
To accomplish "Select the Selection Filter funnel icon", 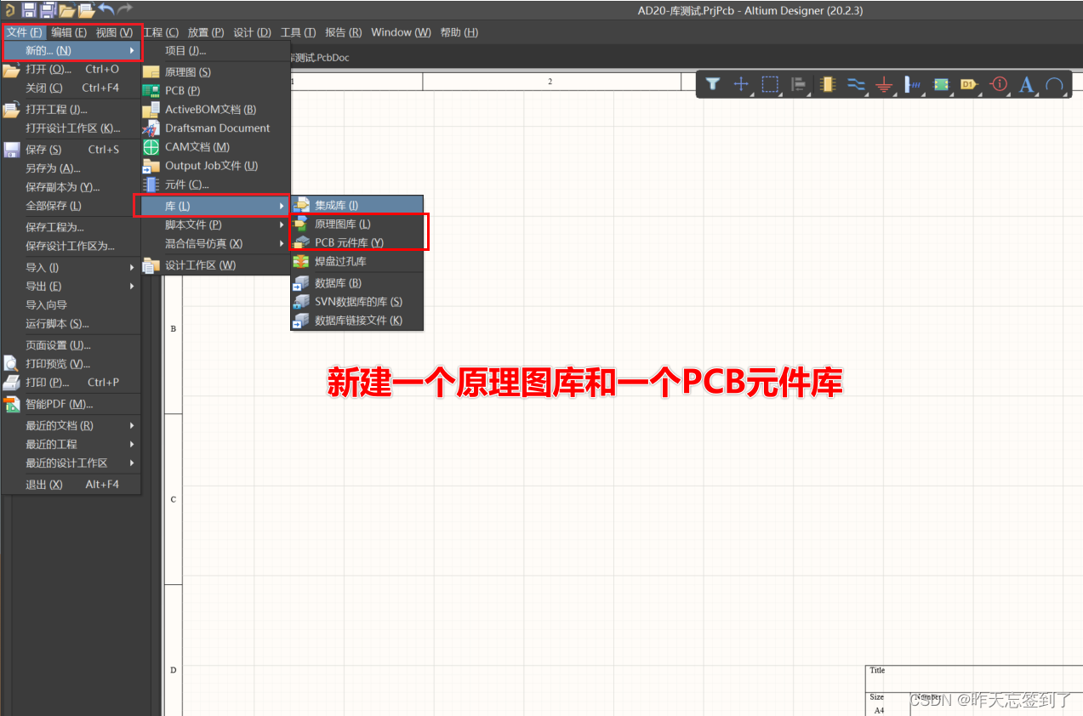I will (713, 84).
